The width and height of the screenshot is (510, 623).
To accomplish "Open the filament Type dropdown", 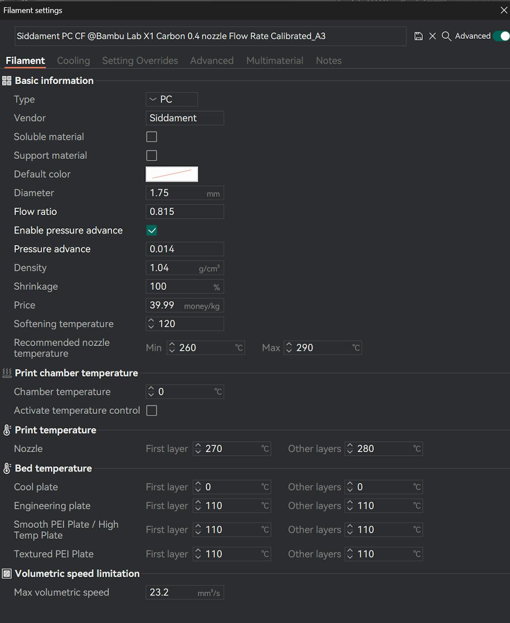I will (172, 100).
